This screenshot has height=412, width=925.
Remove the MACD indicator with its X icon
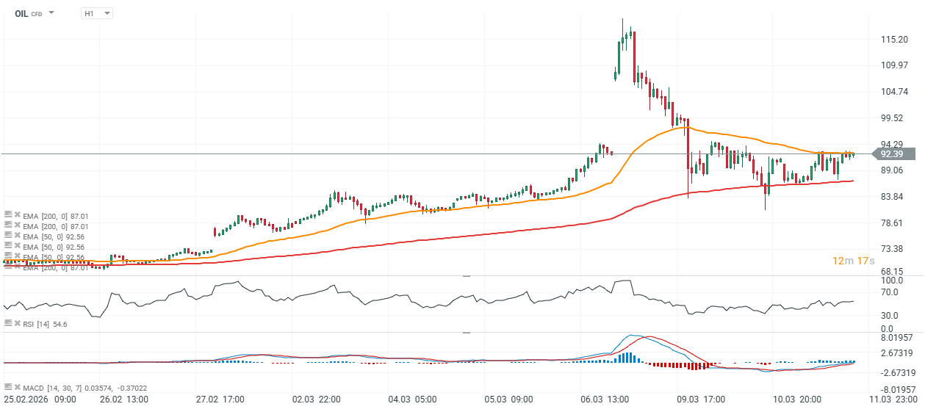tap(18, 386)
